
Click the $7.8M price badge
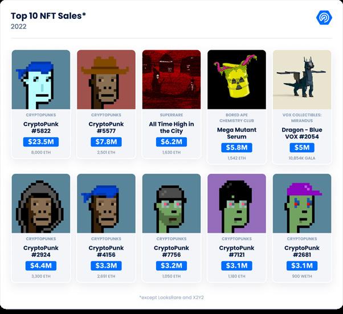[x=106, y=142]
